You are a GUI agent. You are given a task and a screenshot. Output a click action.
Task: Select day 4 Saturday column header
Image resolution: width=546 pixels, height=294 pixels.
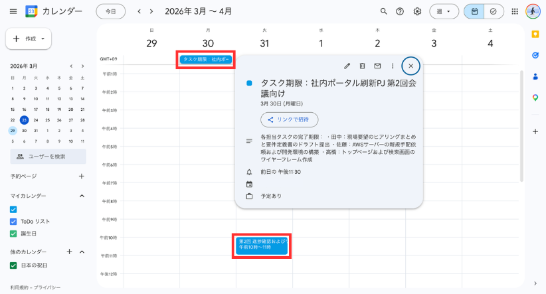click(490, 44)
